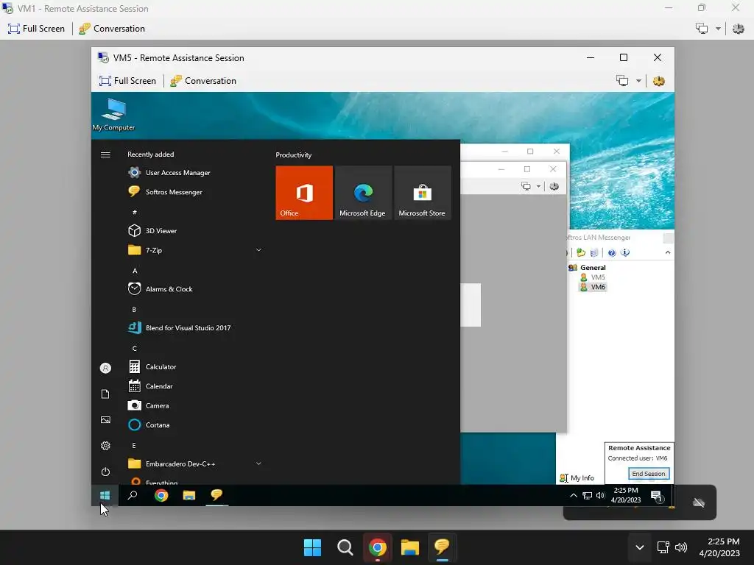Open Chrome on the remote taskbar
The image size is (754, 565).
point(161,495)
